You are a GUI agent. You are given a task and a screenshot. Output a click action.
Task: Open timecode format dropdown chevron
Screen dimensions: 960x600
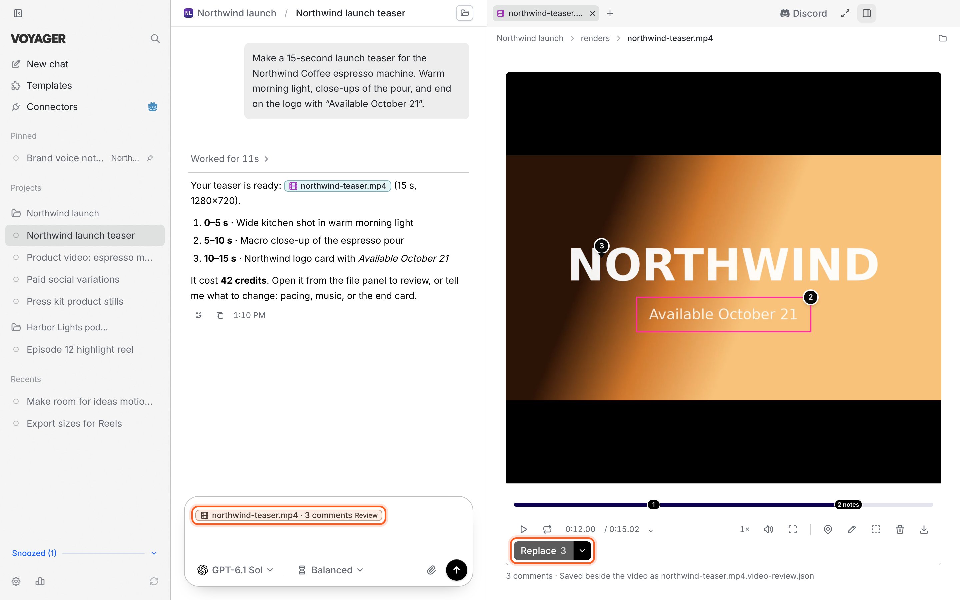[x=651, y=530]
